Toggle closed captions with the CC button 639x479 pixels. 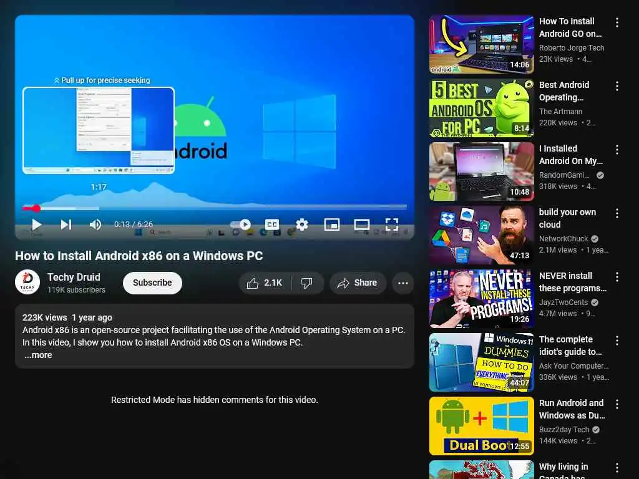pyautogui.click(x=272, y=225)
